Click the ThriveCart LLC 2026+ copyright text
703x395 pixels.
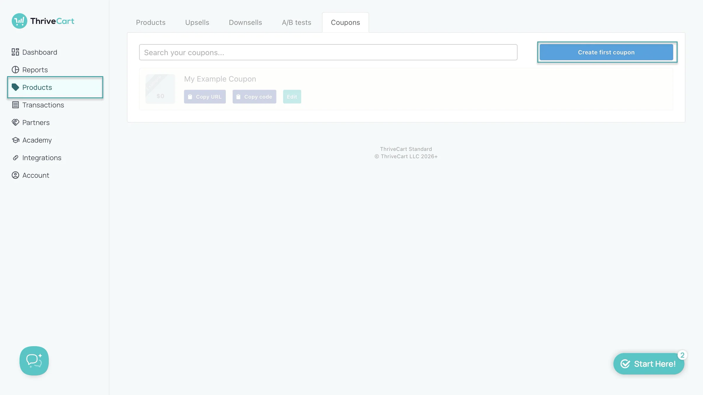click(406, 156)
